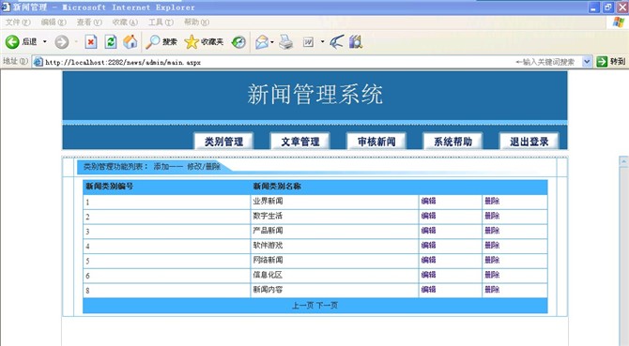Click the 修改/删除 link

(204, 167)
